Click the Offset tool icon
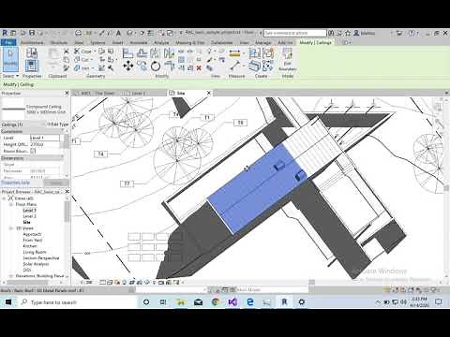 (142, 53)
